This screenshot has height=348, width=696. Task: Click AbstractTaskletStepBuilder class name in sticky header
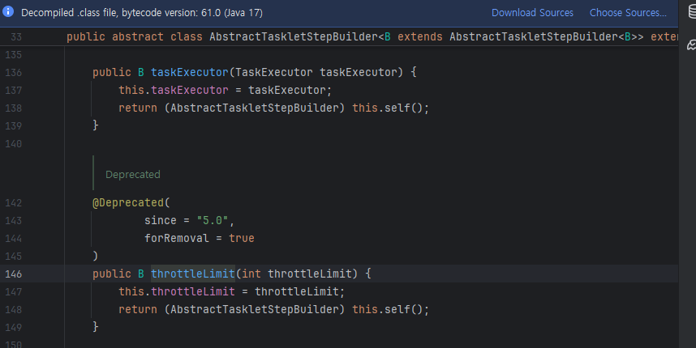294,36
